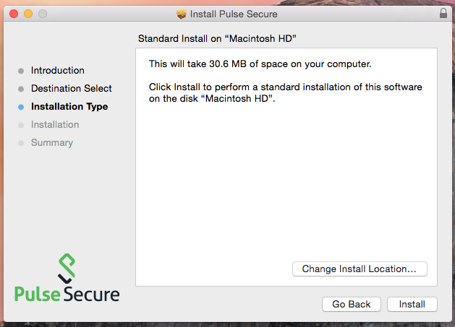Viewport: 455px width, 327px height.
Task: Close the installer with red button
Action: click(14, 14)
